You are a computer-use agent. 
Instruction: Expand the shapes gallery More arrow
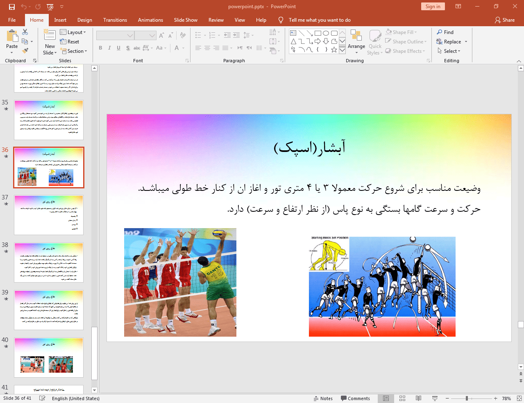(342, 50)
